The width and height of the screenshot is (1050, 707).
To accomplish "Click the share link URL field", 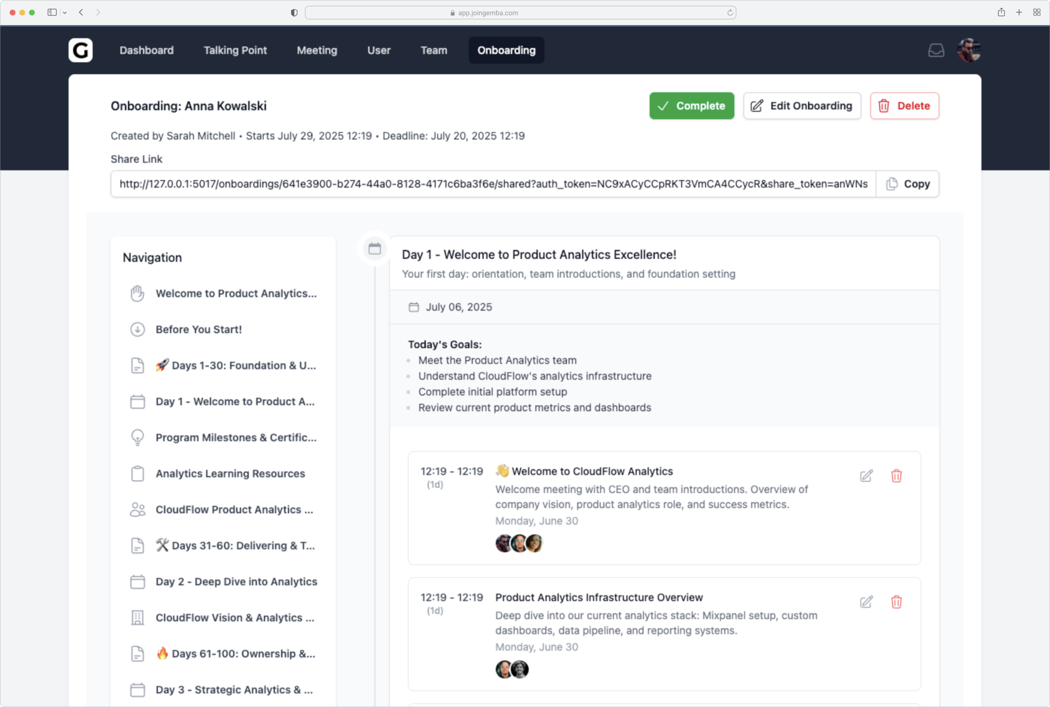I will click(x=493, y=184).
